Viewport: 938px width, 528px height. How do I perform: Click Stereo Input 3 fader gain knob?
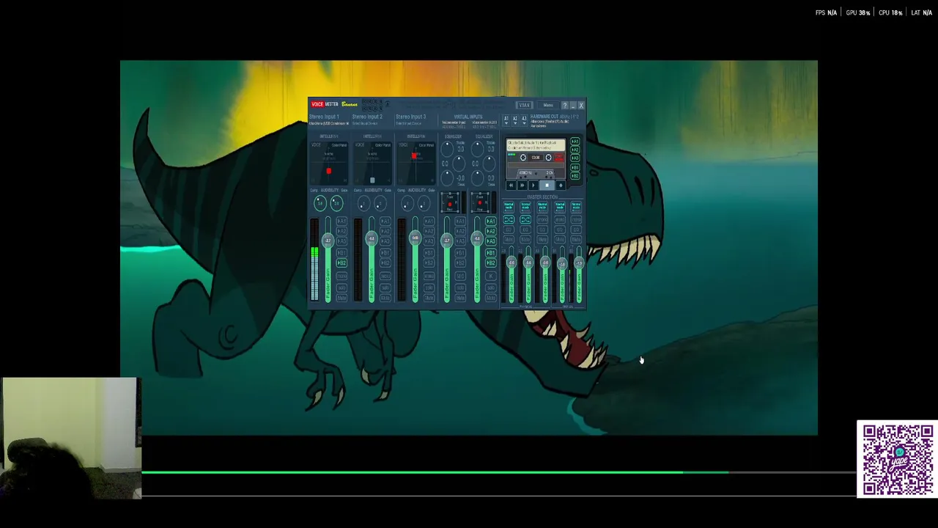click(x=416, y=238)
